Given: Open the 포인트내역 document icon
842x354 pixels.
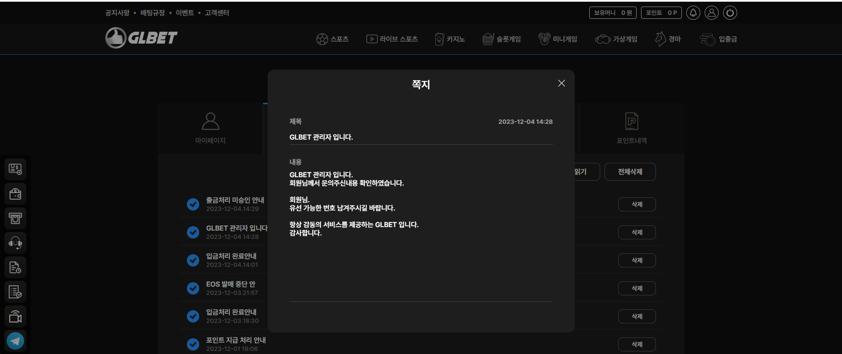Looking at the screenshot, I should click(x=631, y=121).
